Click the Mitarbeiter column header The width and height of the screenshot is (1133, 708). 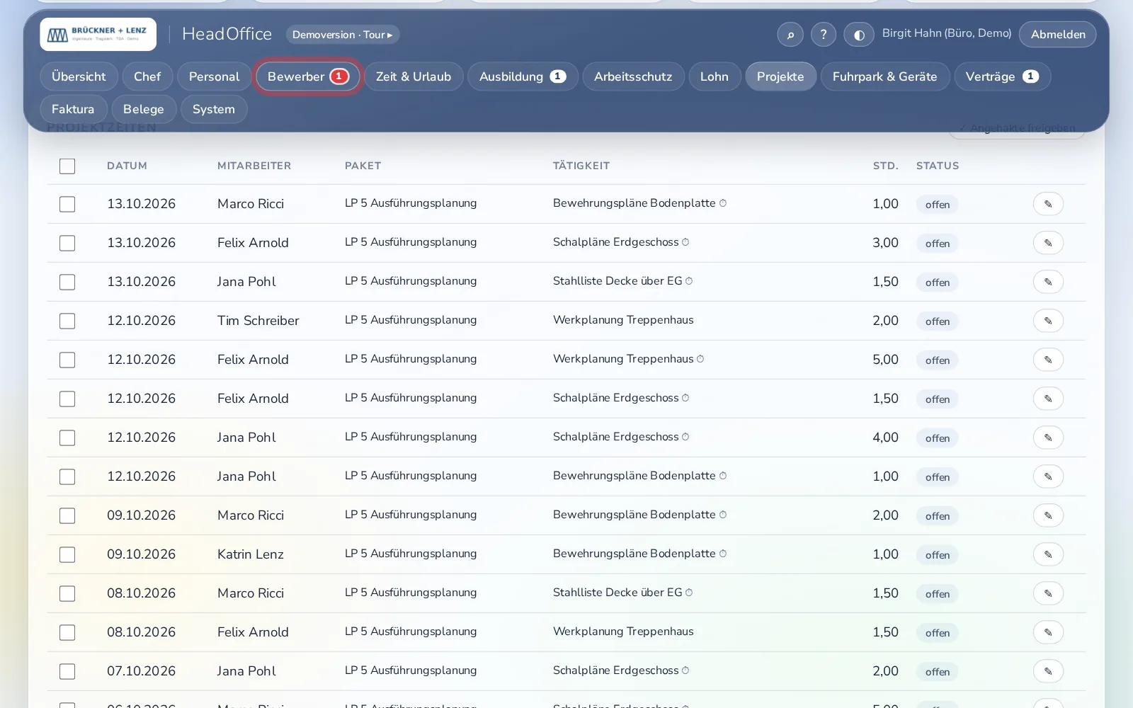254,166
